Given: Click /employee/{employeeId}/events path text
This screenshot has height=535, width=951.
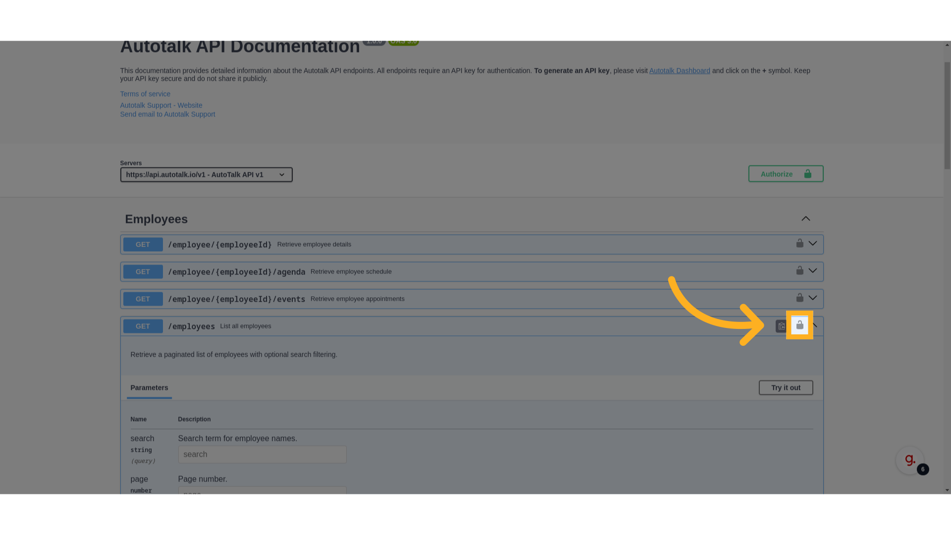Looking at the screenshot, I should pos(236,299).
